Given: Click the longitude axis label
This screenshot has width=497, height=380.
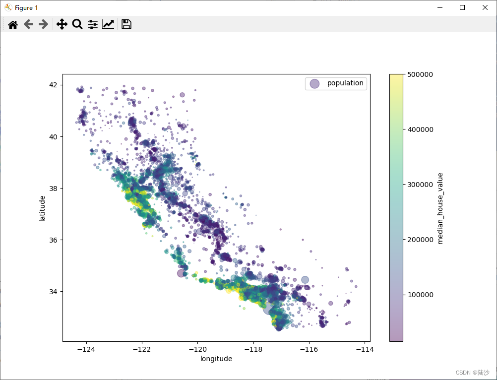Looking at the screenshot, I should pyautogui.click(x=216, y=359).
